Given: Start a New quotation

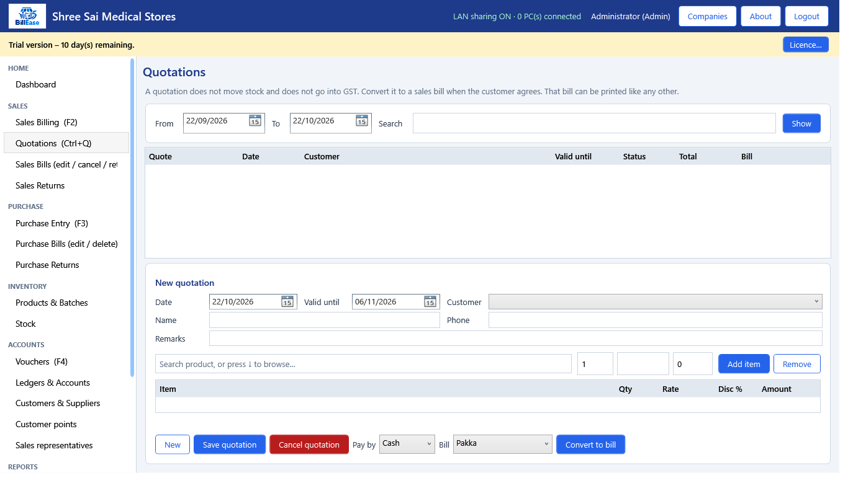Looking at the screenshot, I should tap(173, 445).
